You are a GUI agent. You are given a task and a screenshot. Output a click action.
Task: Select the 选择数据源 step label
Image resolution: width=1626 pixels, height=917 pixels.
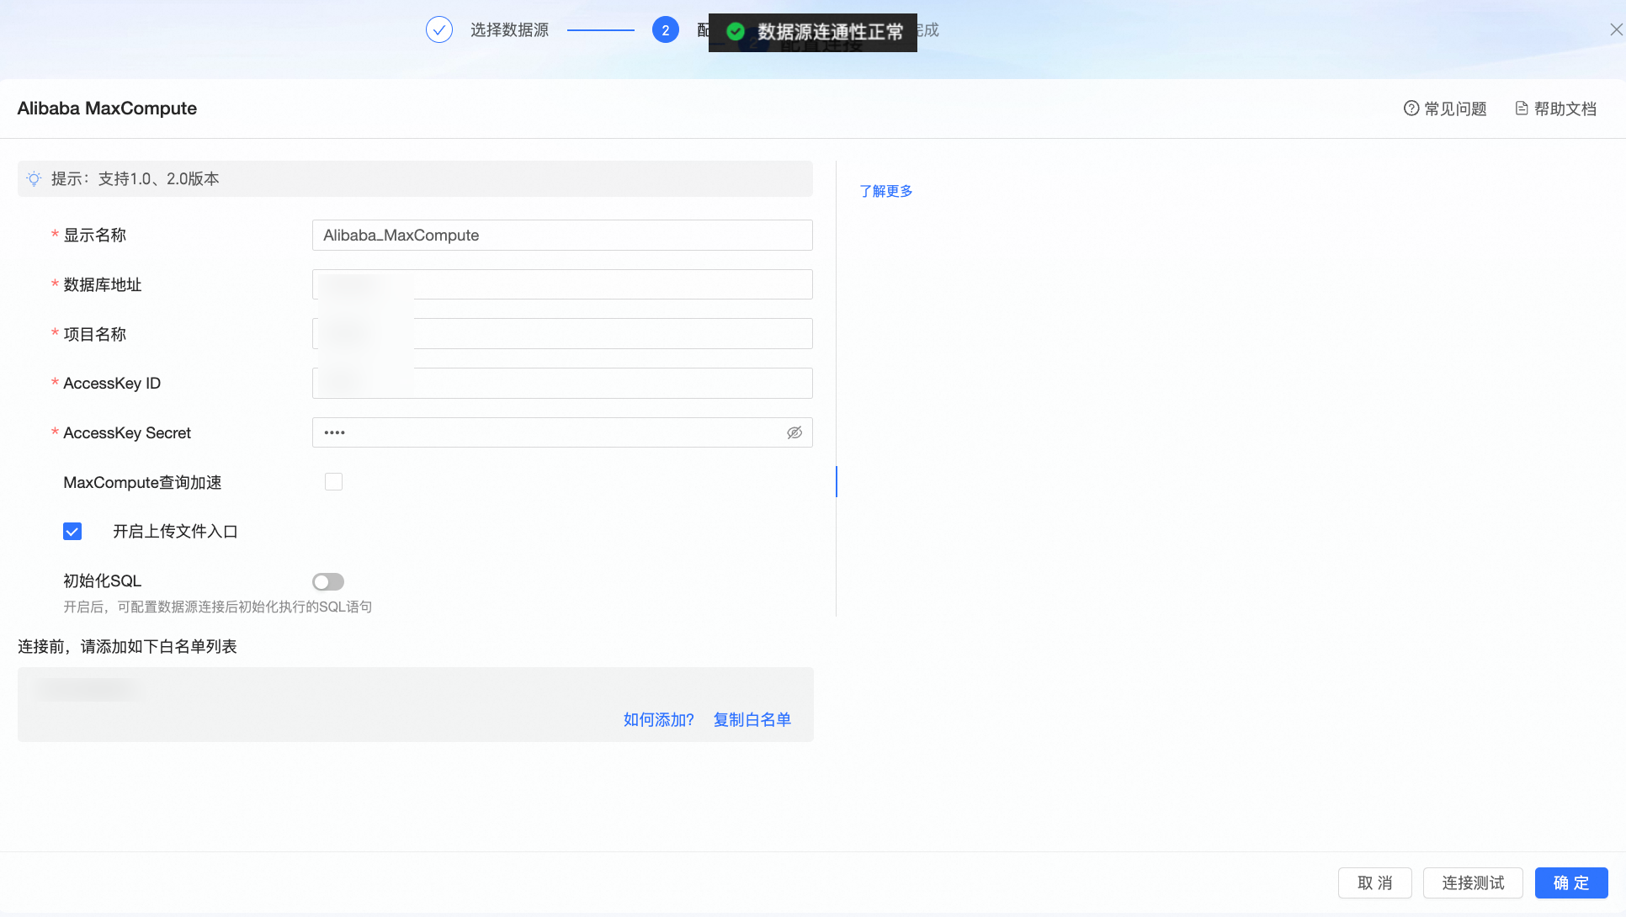pos(509,30)
